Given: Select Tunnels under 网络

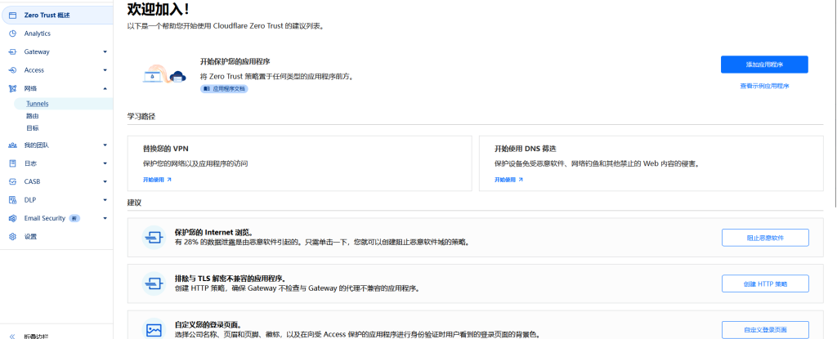Looking at the screenshot, I should point(38,104).
